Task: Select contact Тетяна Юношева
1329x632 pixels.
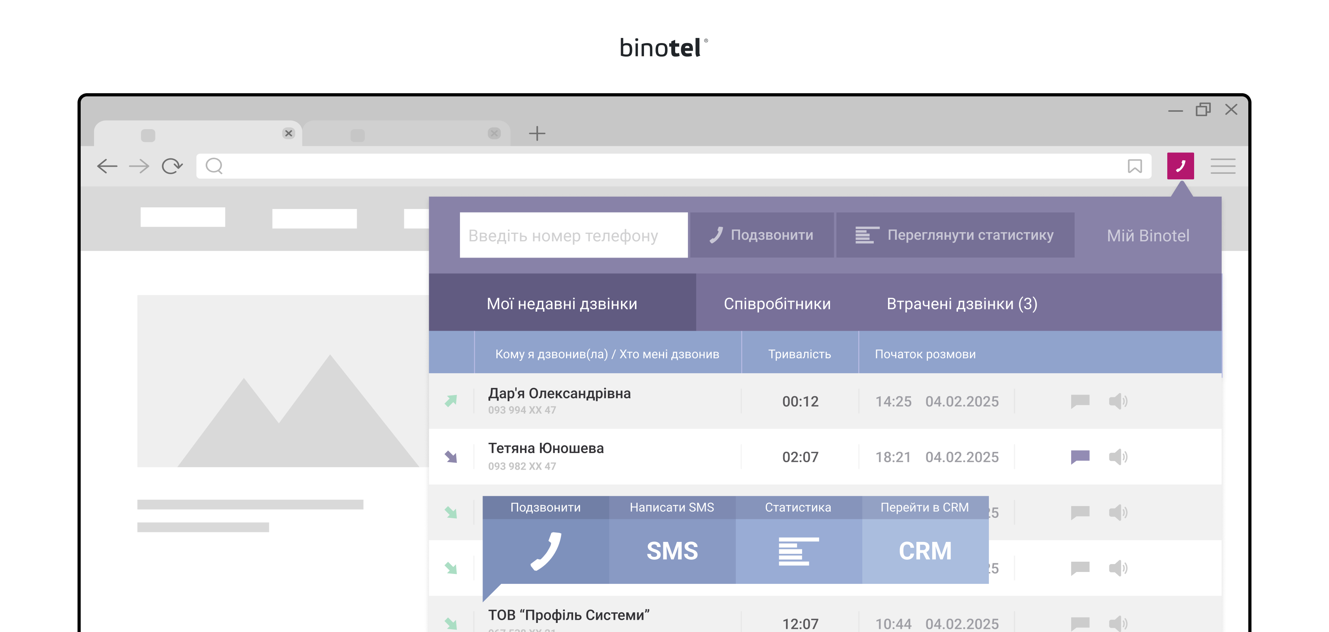Action: 546,448
